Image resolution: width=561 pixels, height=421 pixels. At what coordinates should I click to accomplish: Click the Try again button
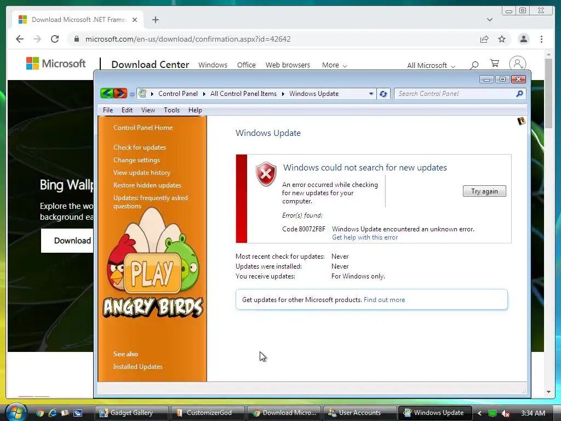[x=484, y=191]
